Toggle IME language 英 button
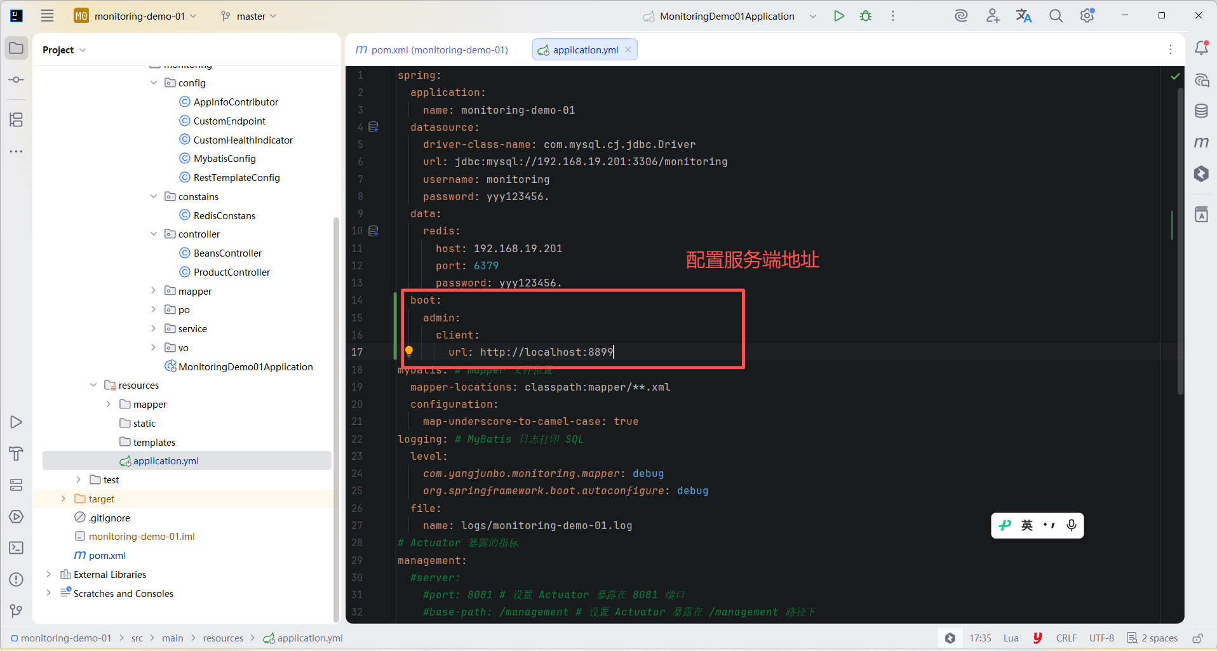The width and height of the screenshot is (1217, 651). point(1027,525)
